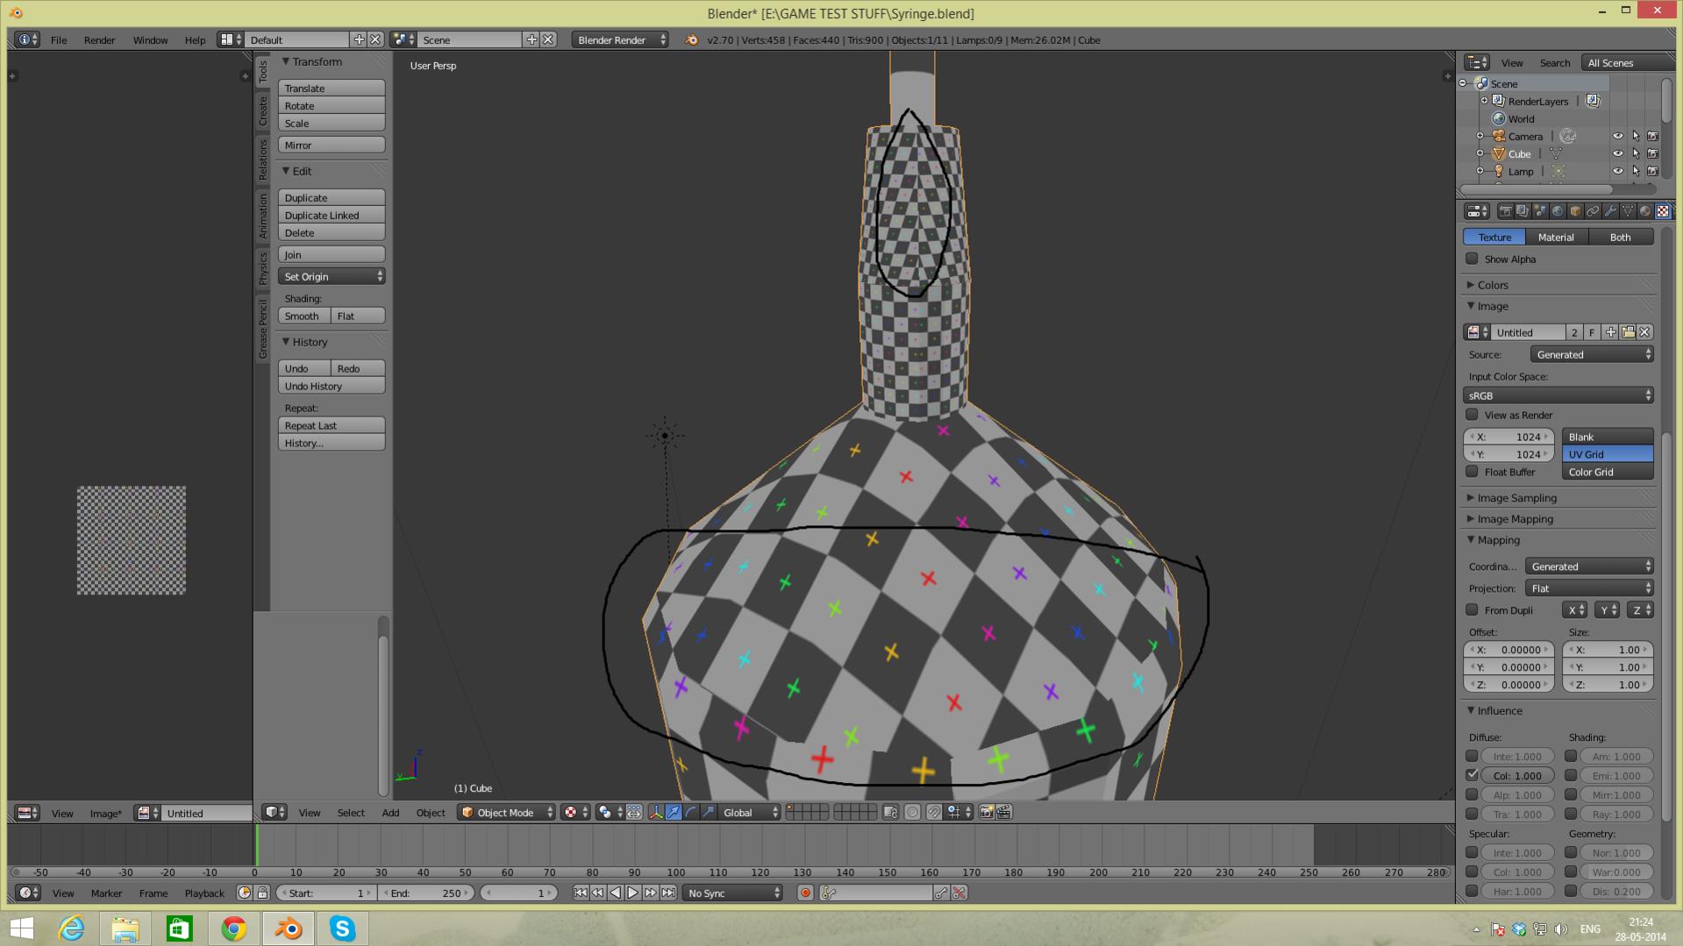Enable Float Buffer checkbox
The height and width of the screenshot is (946, 1683).
click(1472, 472)
